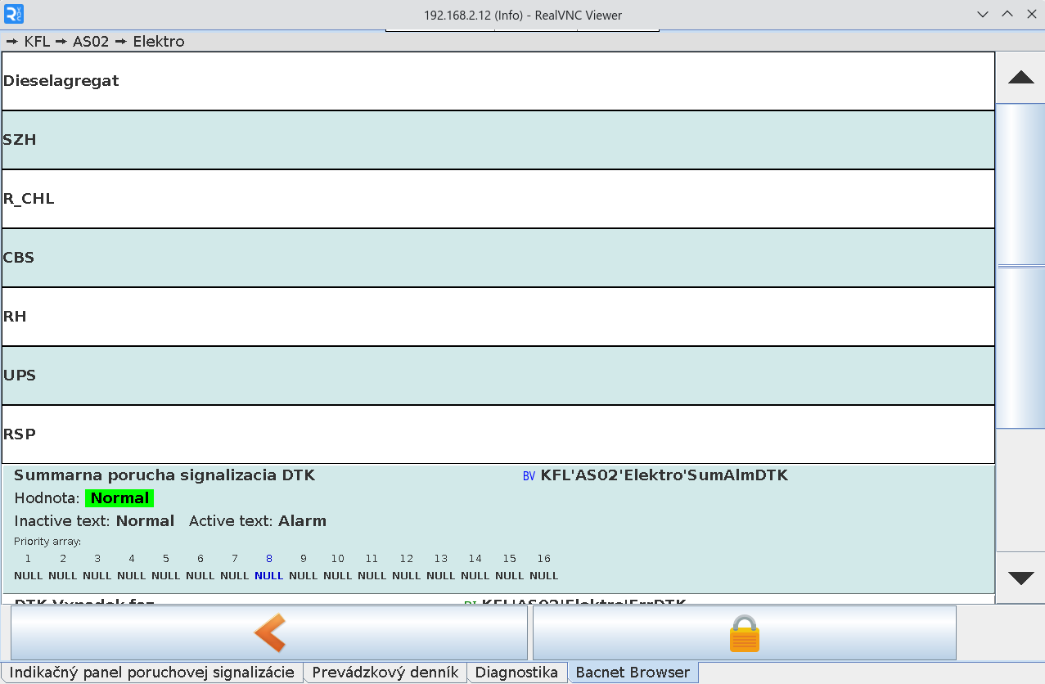This screenshot has width=1045, height=684.
Task: Expand the UPS row
Action: click(x=498, y=376)
